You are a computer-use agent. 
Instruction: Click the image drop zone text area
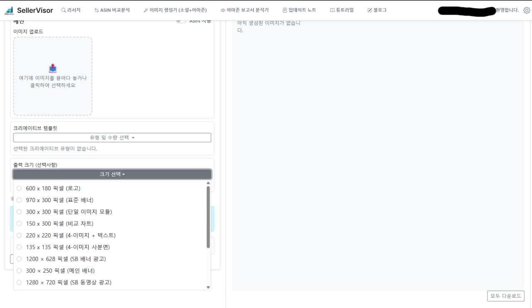53,81
